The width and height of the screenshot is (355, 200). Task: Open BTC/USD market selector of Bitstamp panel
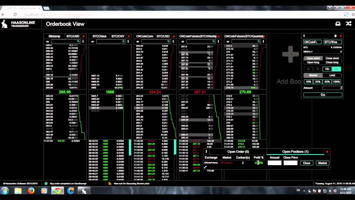coord(73,36)
